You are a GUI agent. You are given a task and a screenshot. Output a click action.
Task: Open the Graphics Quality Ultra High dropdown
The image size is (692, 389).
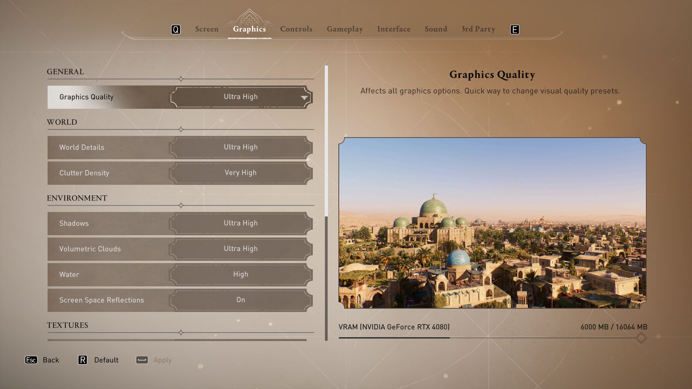(x=241, y=97)
